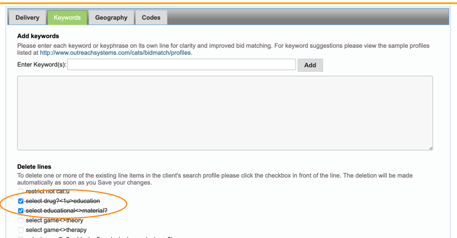The width and height of the screenshot is (457, 238).
Task: Enable the 'select game<>therapy' checkbox
Action: [x=21, y=230]
